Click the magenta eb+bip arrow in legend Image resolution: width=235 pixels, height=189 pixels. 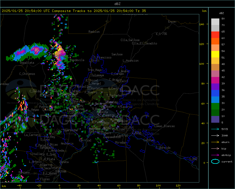[x=215, y=155]
